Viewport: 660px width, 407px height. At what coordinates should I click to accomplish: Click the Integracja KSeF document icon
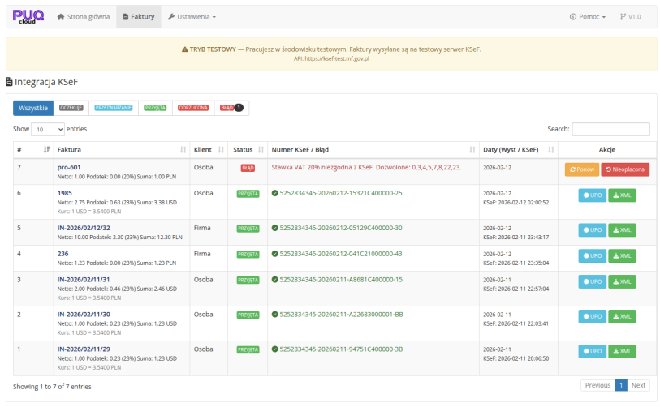pos(9,82)
